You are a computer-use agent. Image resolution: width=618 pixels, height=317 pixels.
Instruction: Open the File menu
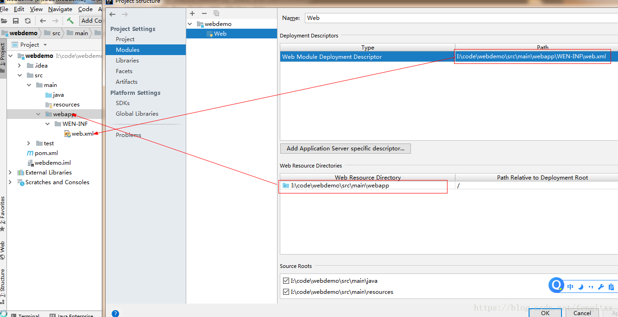click(x=4, y=9)
